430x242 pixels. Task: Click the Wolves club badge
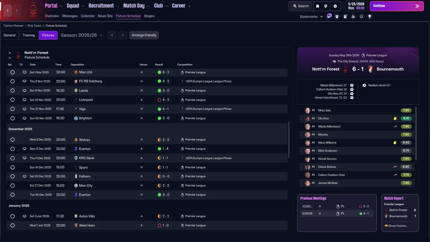click(x=76, y=140)
